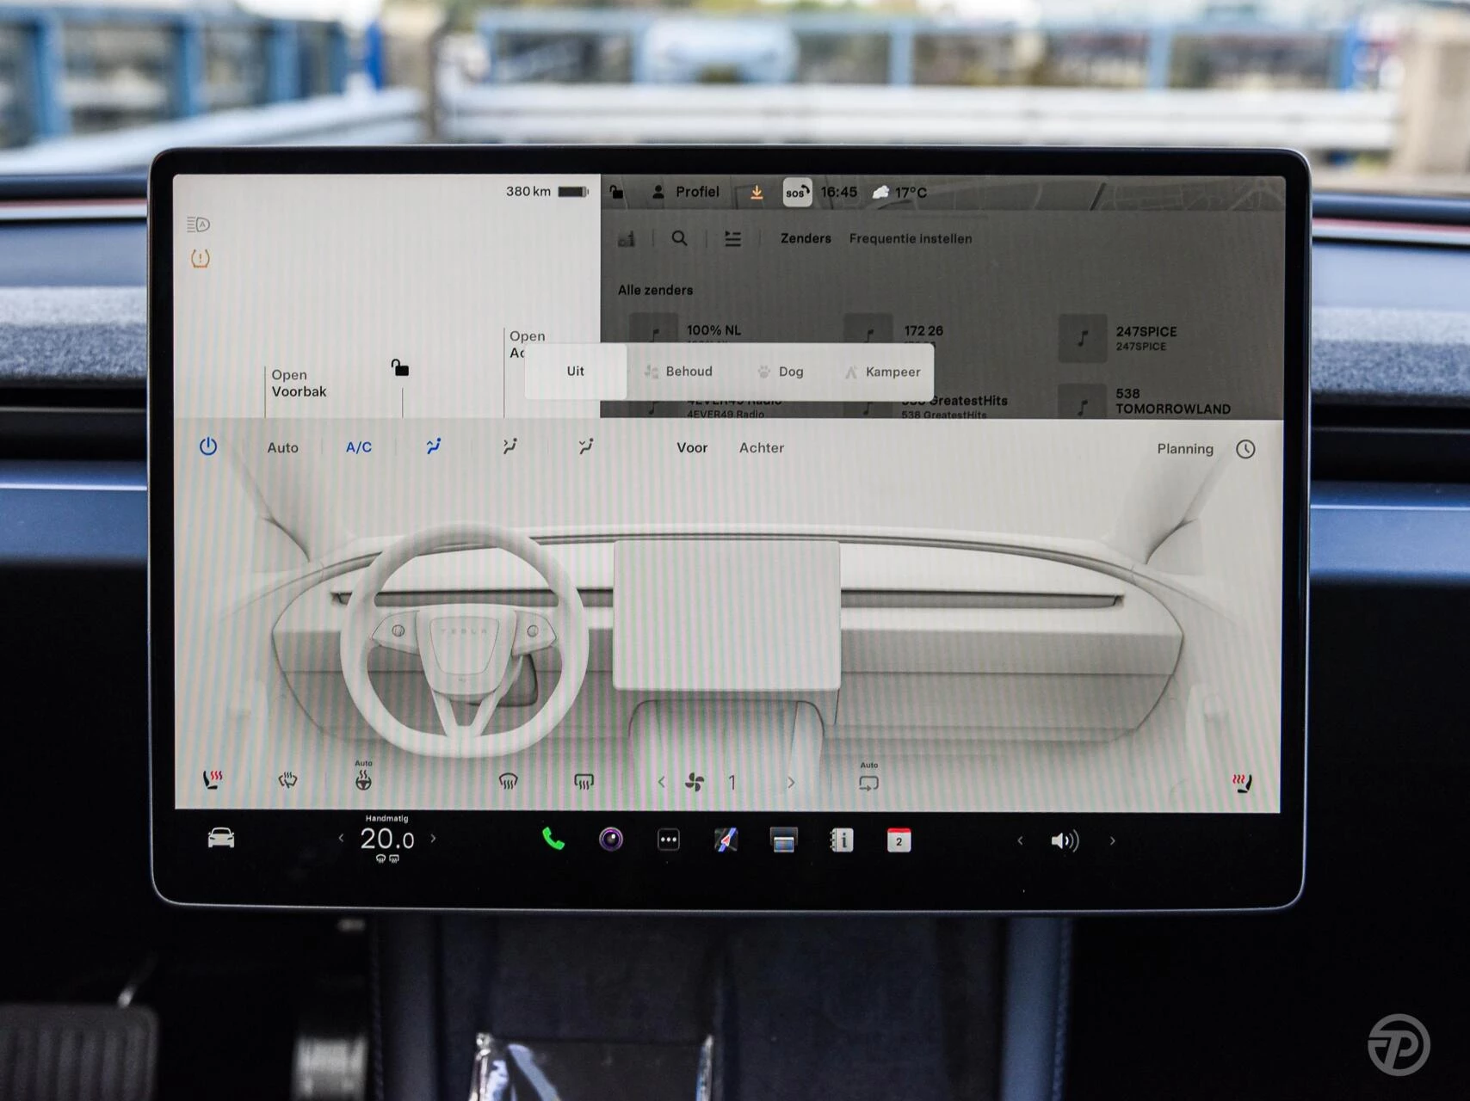Tap the car Controls icon

221,838
